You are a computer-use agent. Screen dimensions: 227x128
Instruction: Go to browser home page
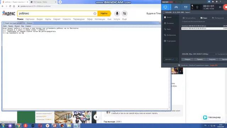coord(14,6)
